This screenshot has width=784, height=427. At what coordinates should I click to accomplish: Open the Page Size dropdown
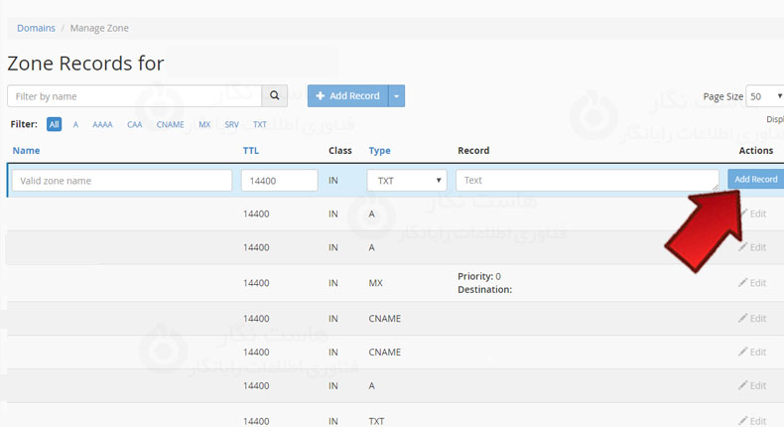pyautogui.click(x=764, y=96)
